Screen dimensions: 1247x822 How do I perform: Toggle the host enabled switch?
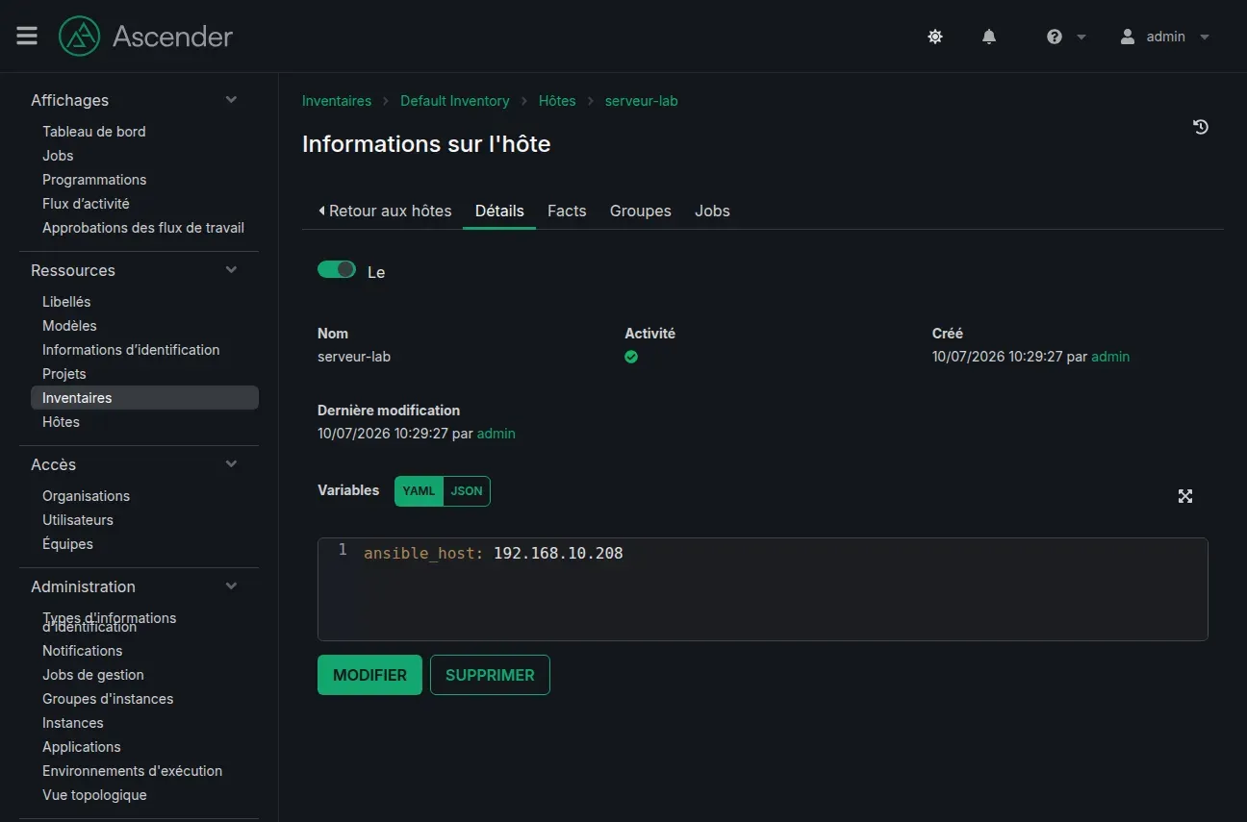[x=337, y=270]
